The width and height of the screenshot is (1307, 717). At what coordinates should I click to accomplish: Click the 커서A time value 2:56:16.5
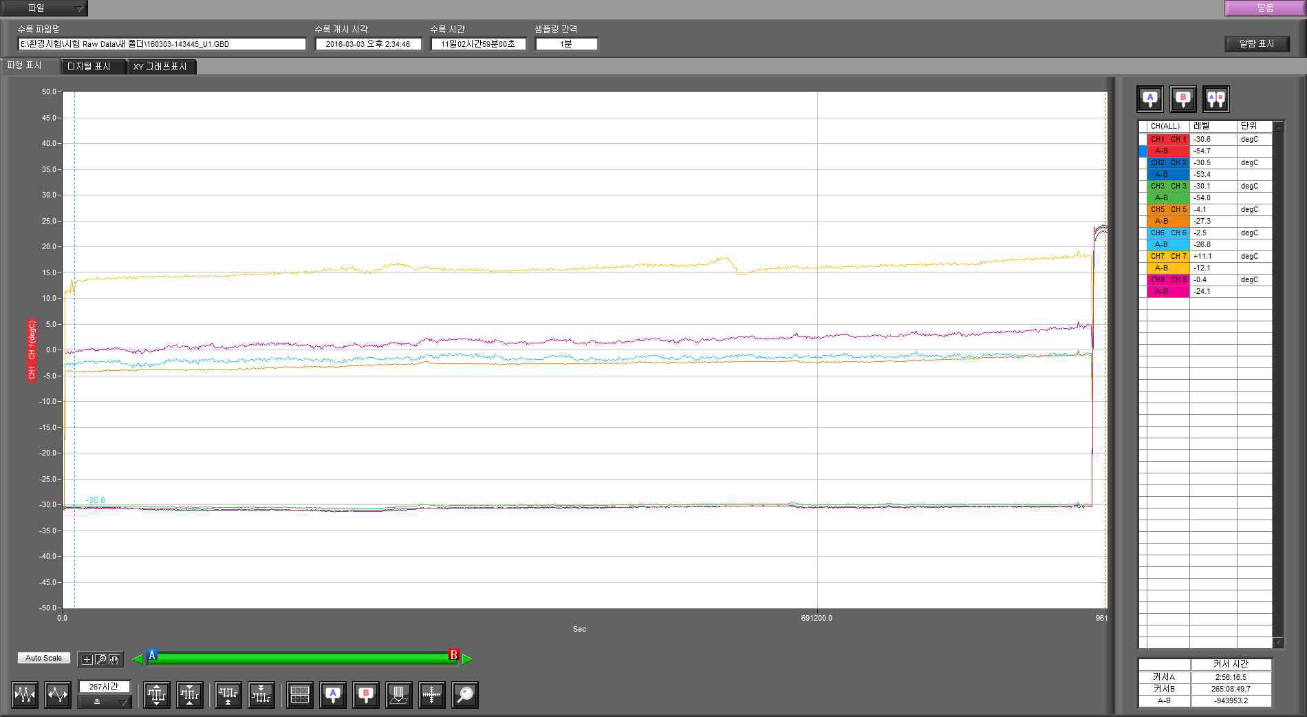pyautogui.click(x=1231, y=677)
